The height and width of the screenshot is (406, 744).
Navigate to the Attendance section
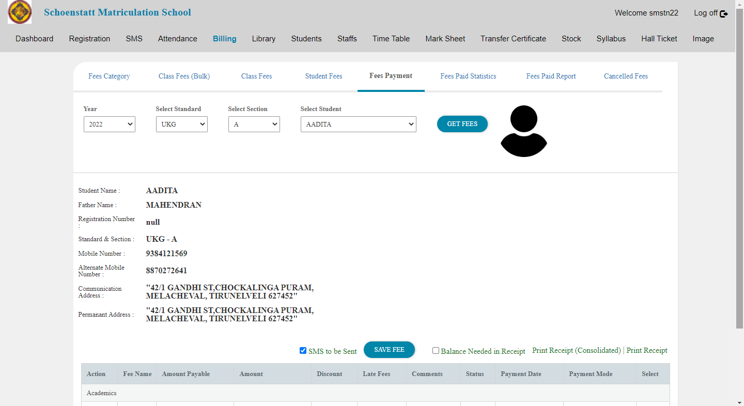(x=177, y=38)
